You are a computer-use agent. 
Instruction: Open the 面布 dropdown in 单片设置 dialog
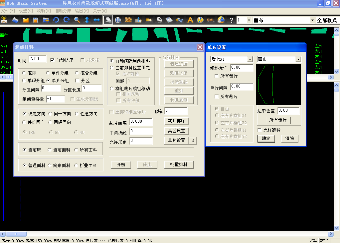tap(298, 59)
